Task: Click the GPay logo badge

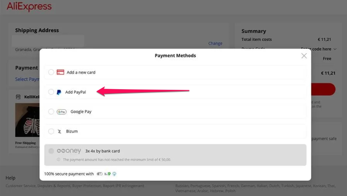Action: pyautogui.click(x=62, y=112)
